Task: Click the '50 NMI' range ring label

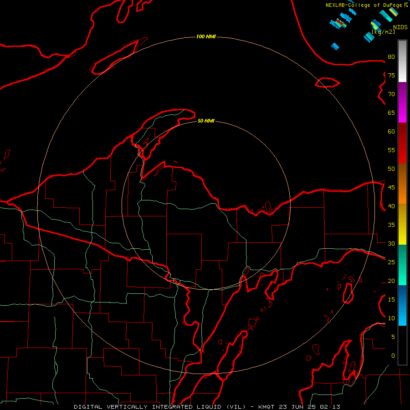Action: 206,121
